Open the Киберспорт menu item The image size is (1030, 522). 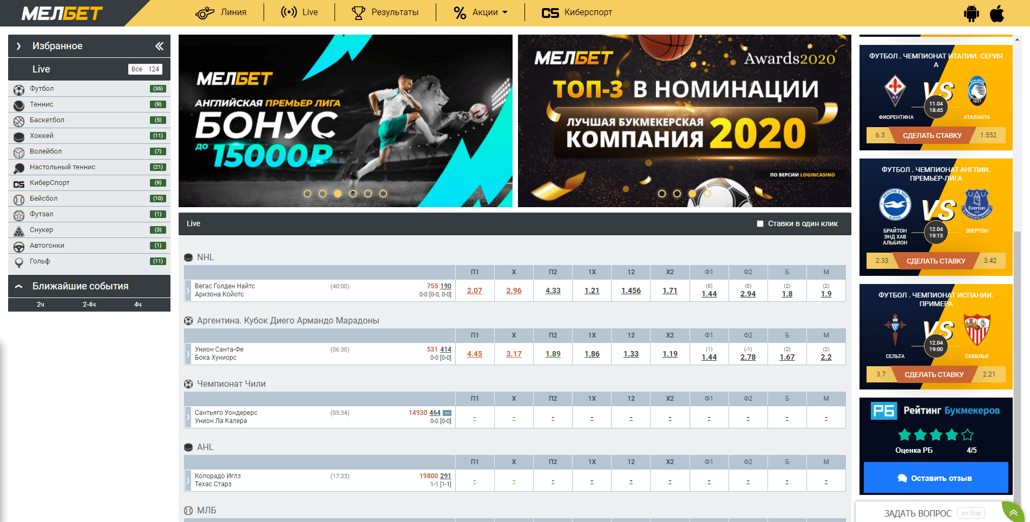point(577,12)
